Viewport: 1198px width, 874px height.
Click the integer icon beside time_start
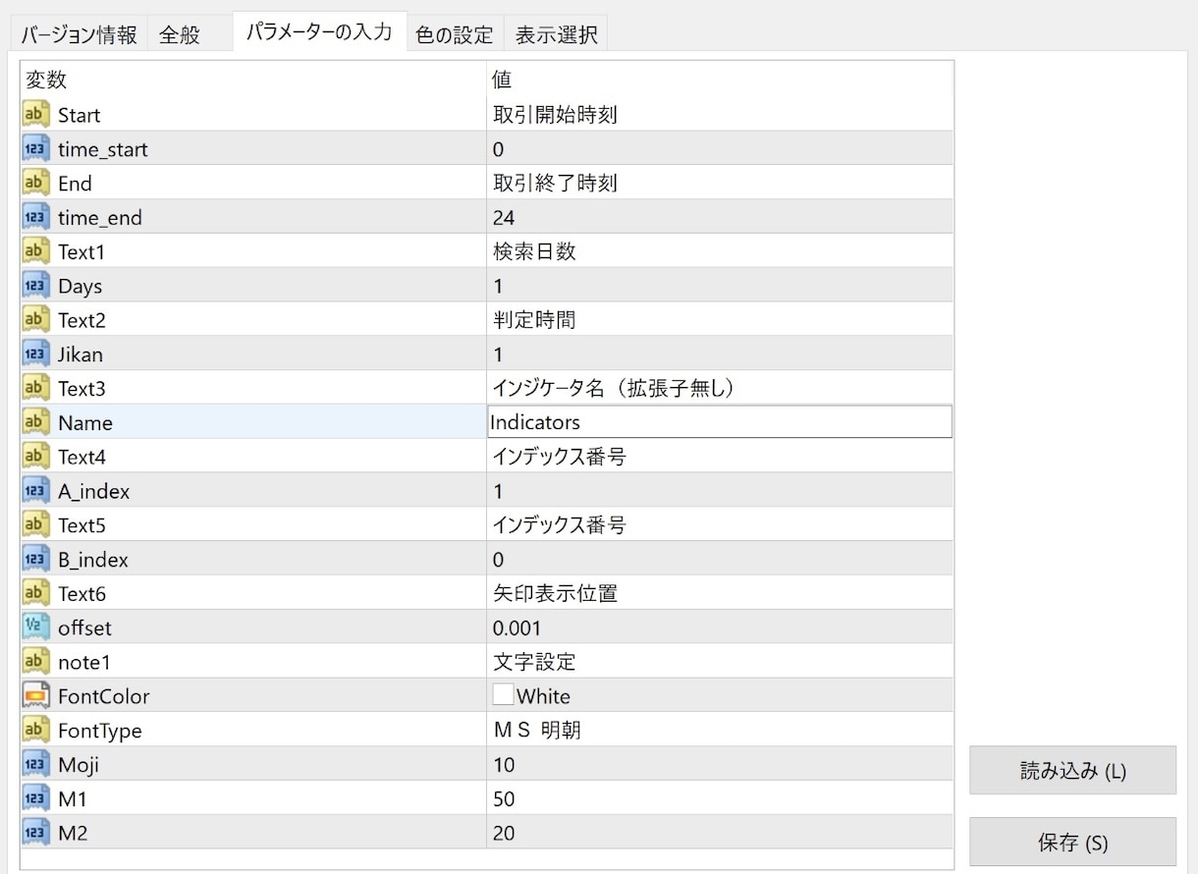point(35,149)
